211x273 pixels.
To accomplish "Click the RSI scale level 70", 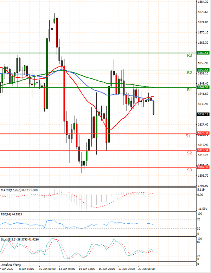I will [x=199, y=220].
